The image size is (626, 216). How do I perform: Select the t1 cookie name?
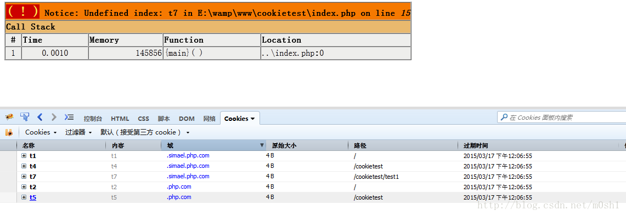33,156
